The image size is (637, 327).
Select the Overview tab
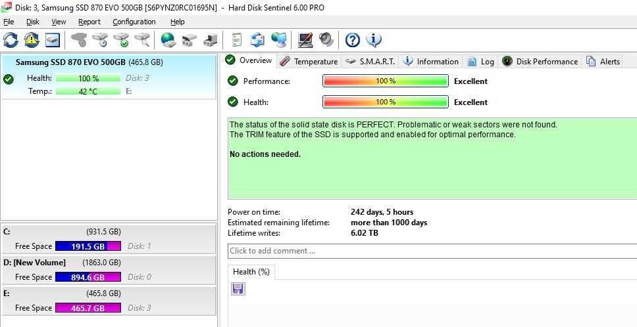coord(250,60)
